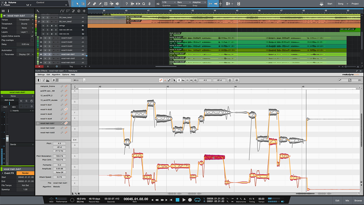Toggle edit link for vocal hi dub2 in Melodyne
The width and height of the screenshot is (364, 205).
point(66,109)
